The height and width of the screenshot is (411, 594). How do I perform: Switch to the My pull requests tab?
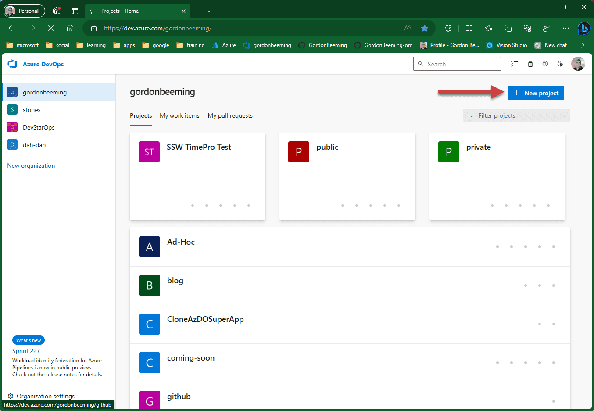230,116
